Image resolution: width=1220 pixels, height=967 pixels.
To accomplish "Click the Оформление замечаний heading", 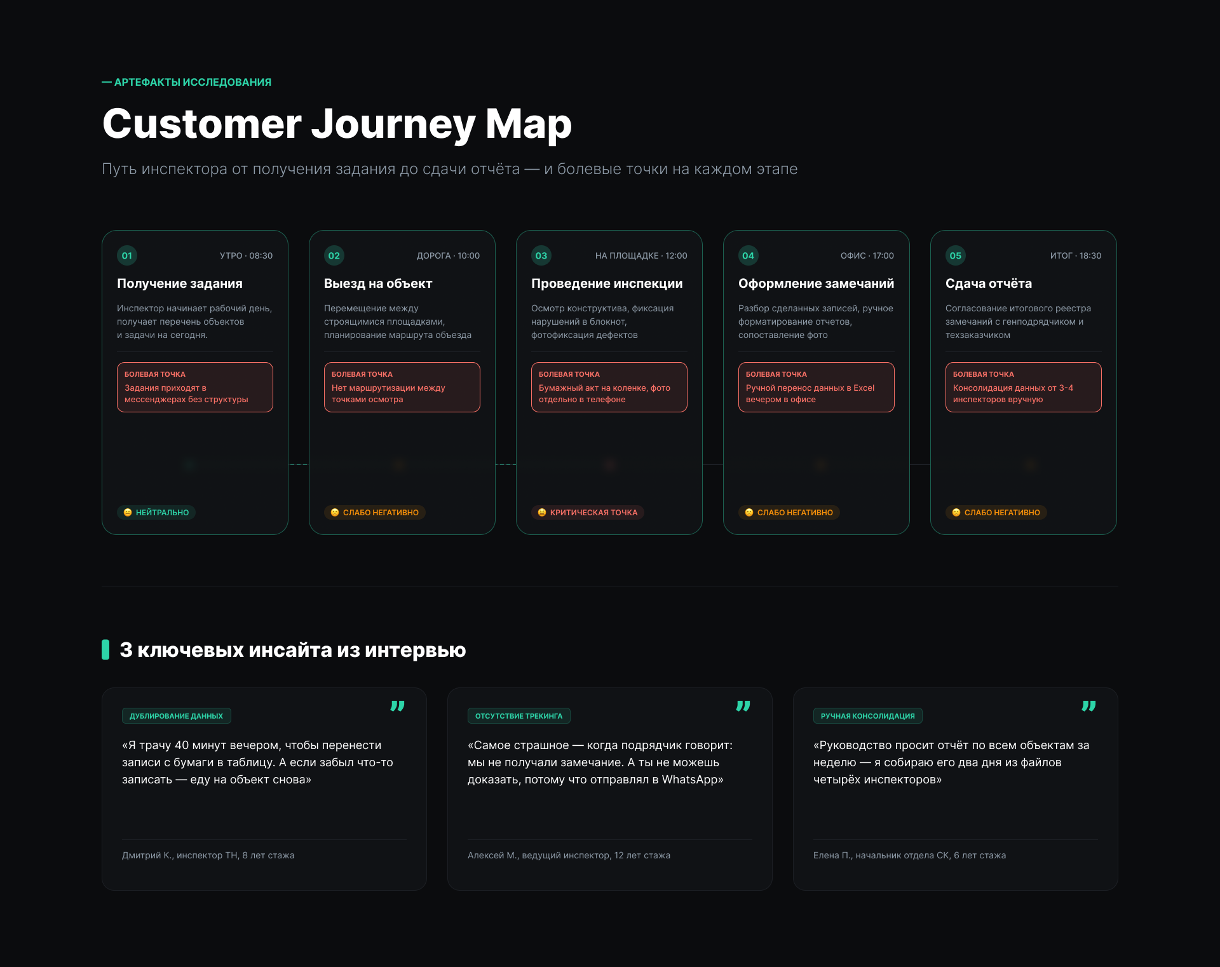I will 816,283.
